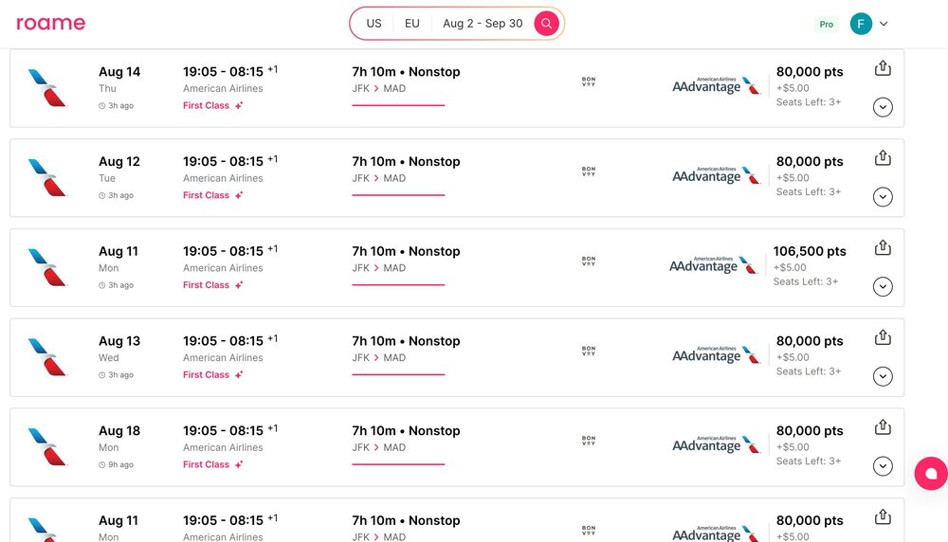Expand details for the Aug 14 flight
Viewport: 948px width, 542px height.
click(x=883, y=107)
